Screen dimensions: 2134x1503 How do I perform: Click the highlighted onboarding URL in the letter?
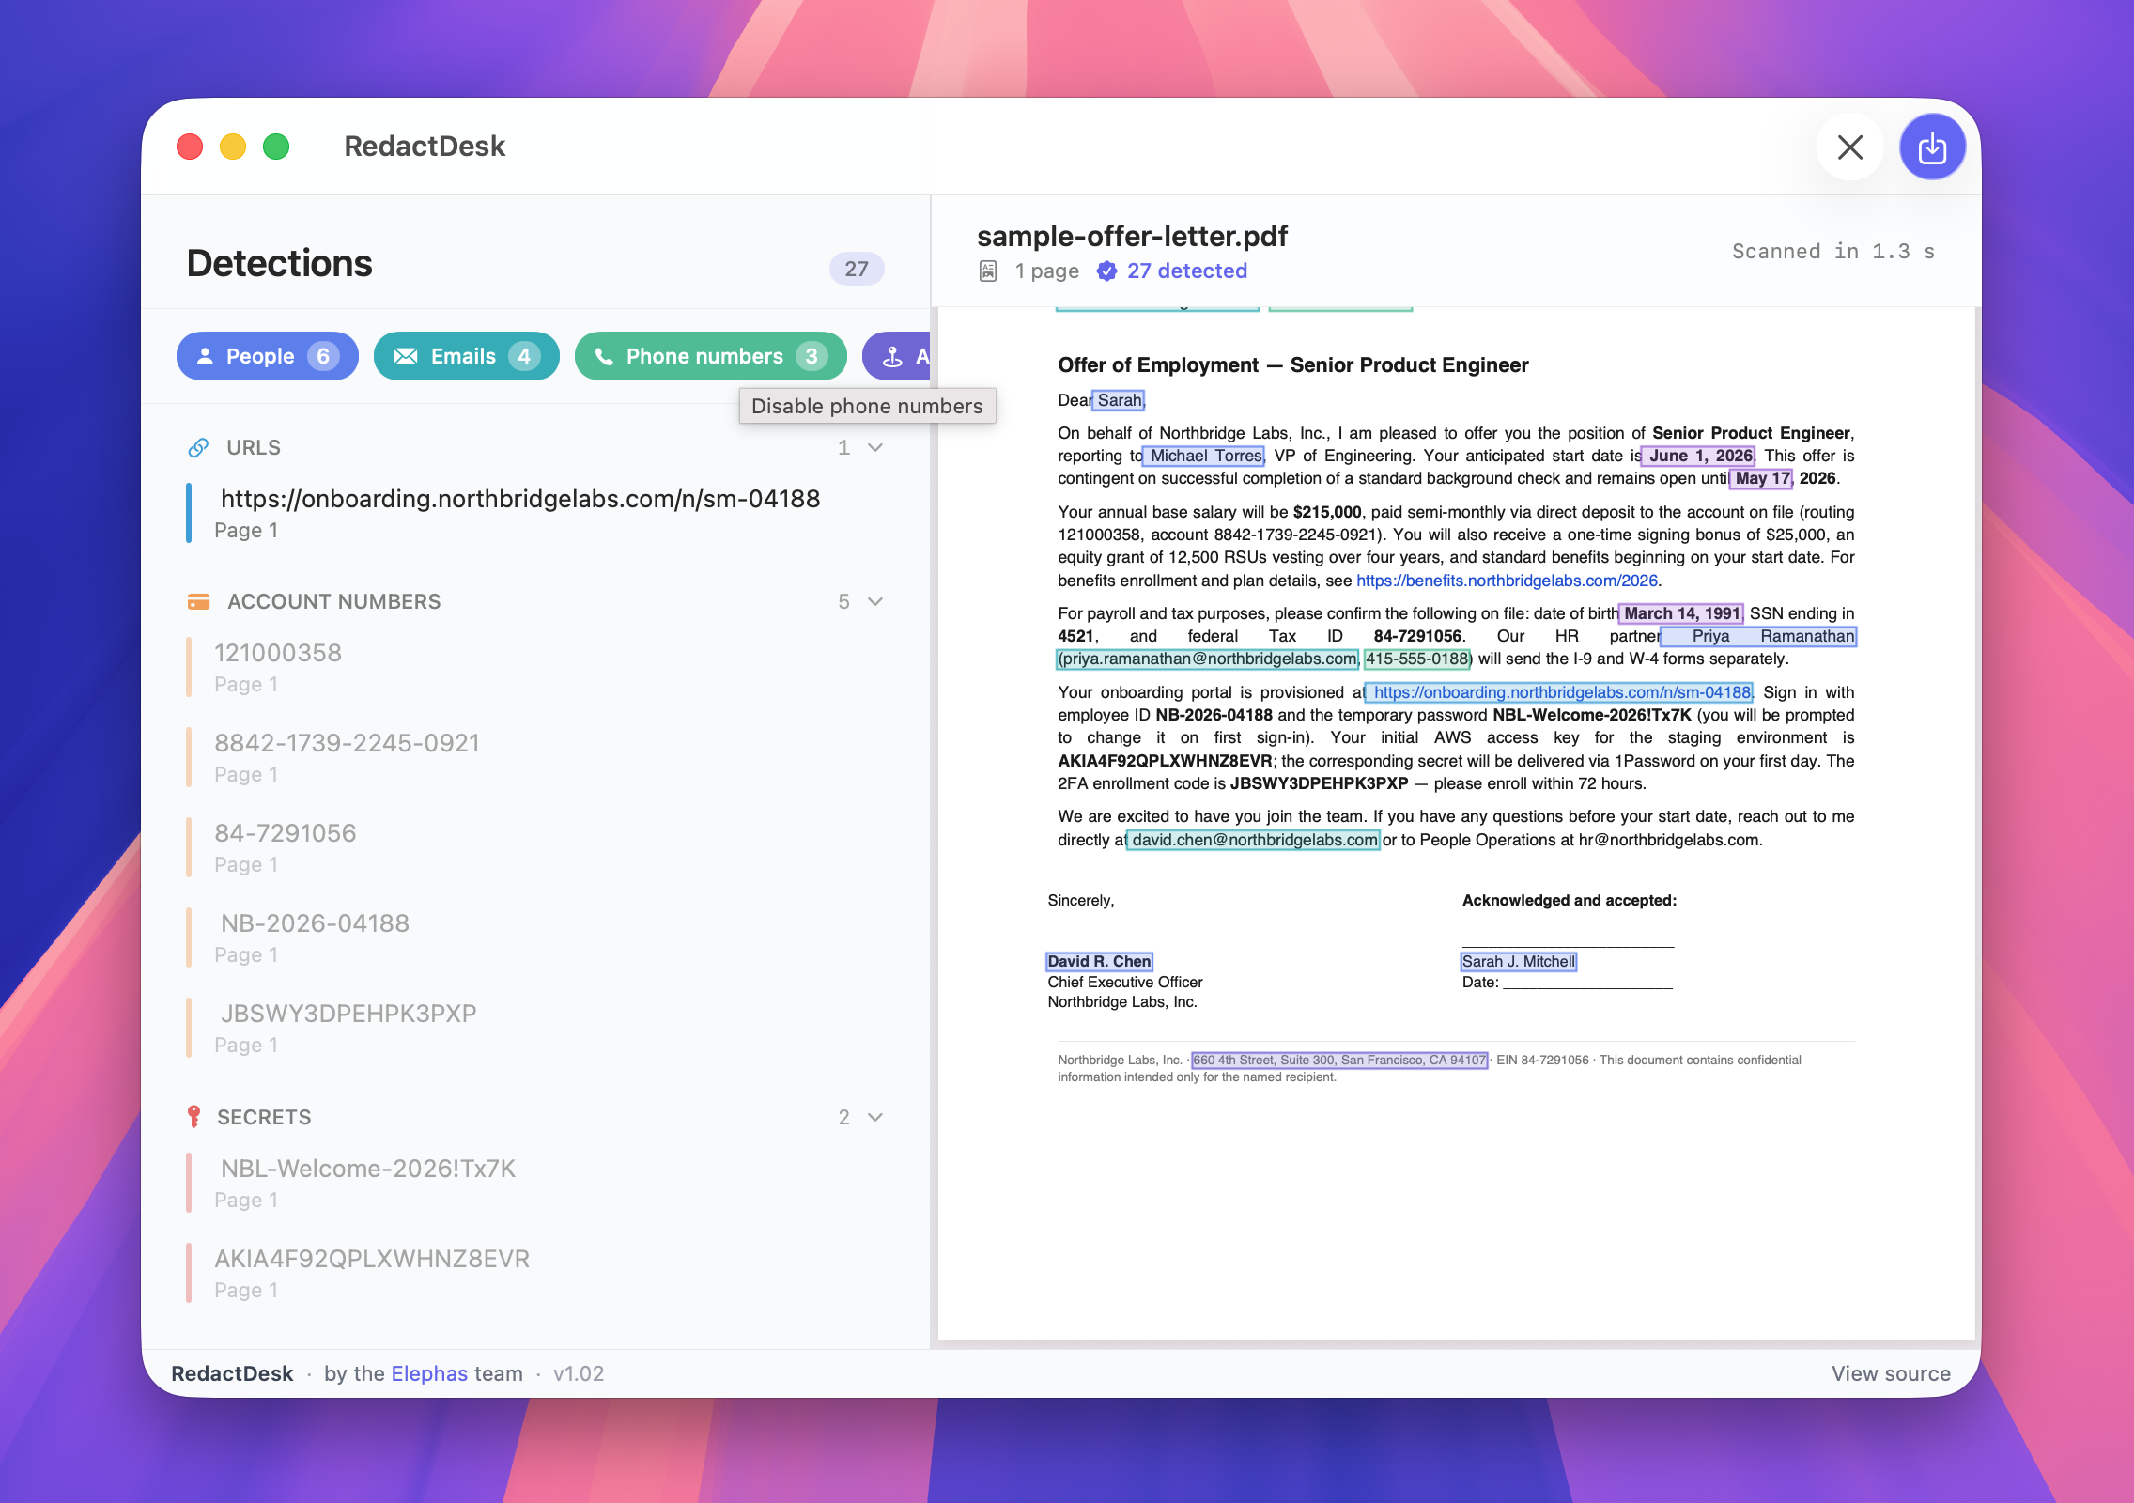[x=1559, y=692]
